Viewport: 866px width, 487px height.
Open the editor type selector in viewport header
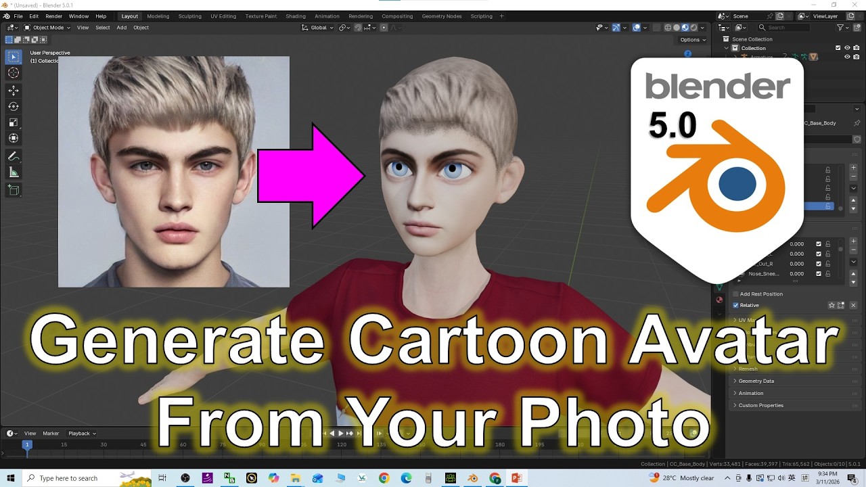[x=12, y=28]
